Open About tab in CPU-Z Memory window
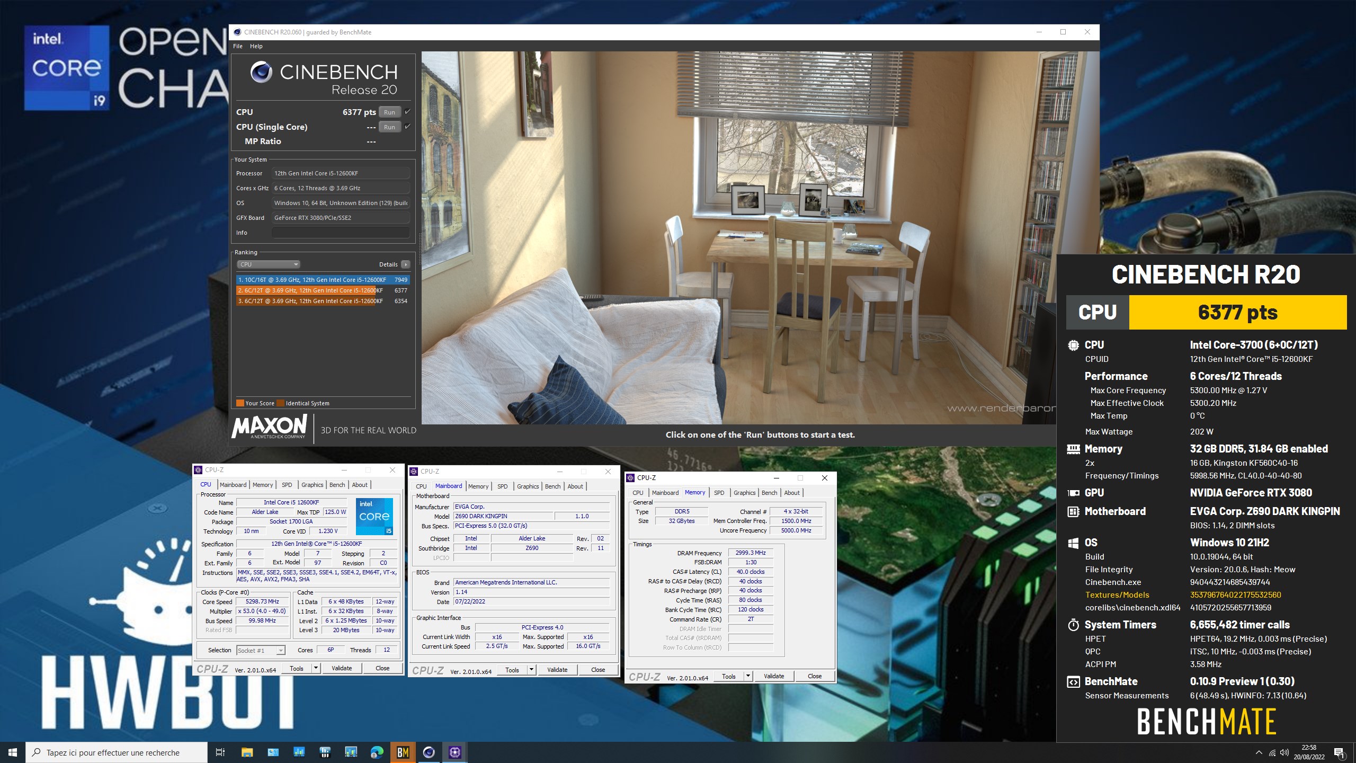Image resolution: width=1356 pixels, height=763 pixels. click(x=792, y=493)
